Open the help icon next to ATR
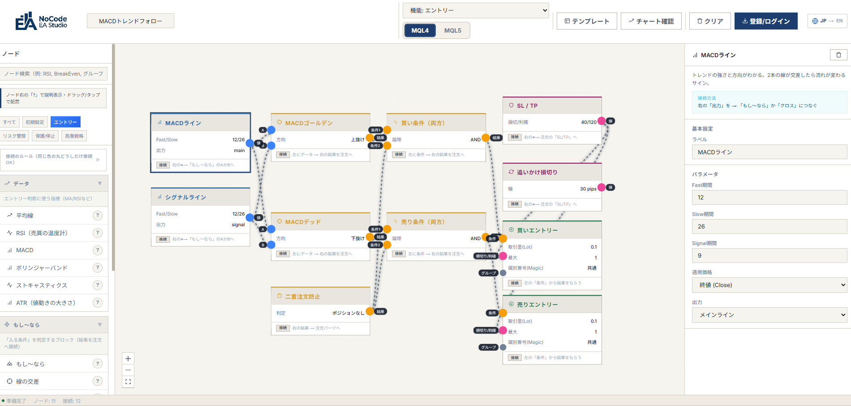This screenshot has height=406, width=851. coord(98,302)
